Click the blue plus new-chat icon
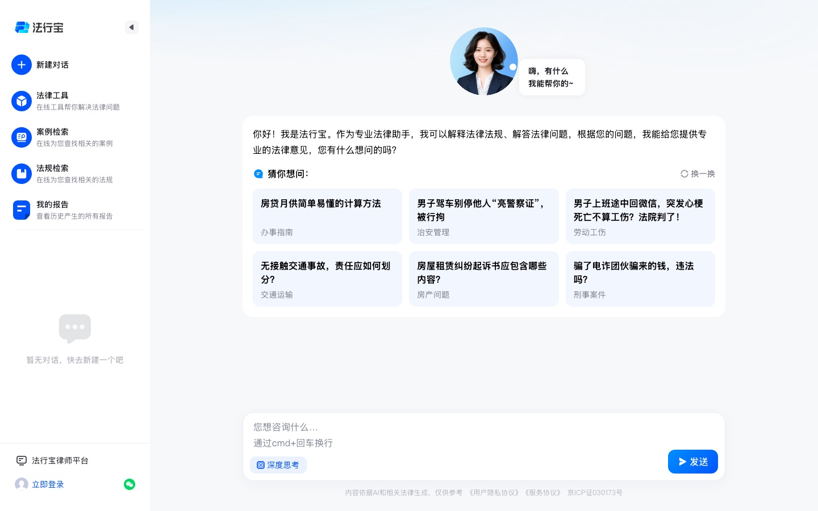 coord(22,65)
